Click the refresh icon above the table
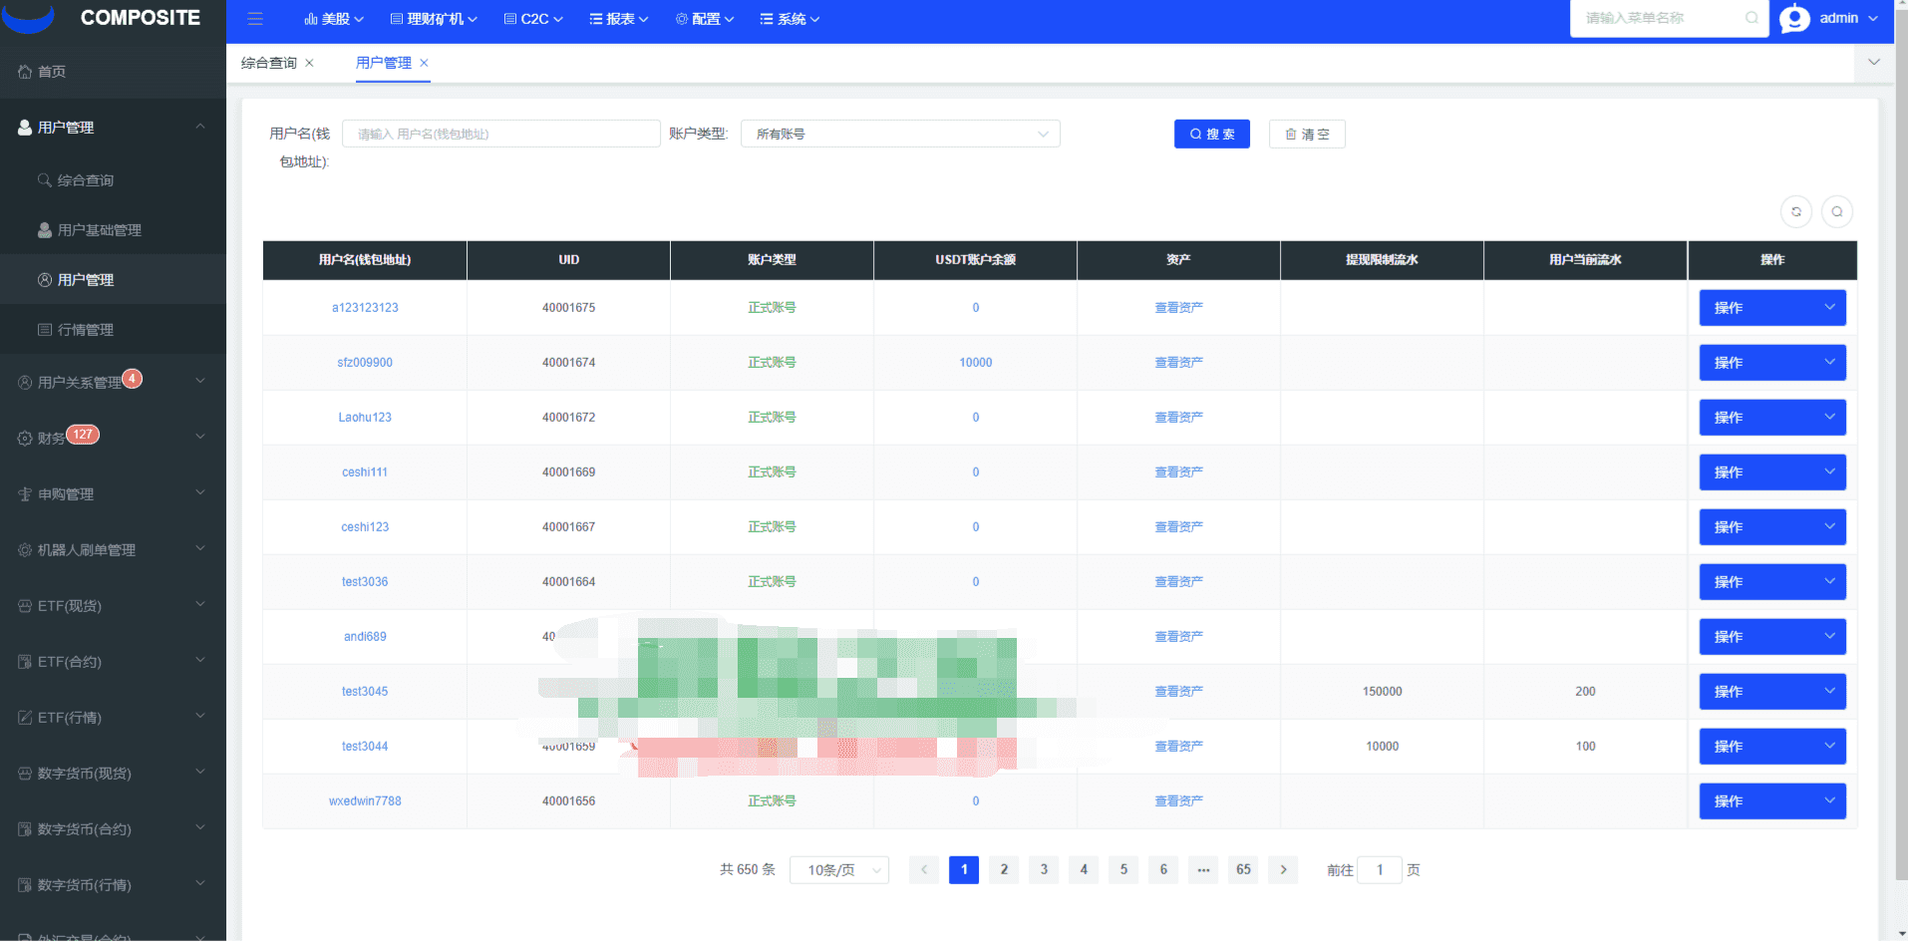Image resolution: width=1908 pixels, height=948 pixels. [1795, 211]
